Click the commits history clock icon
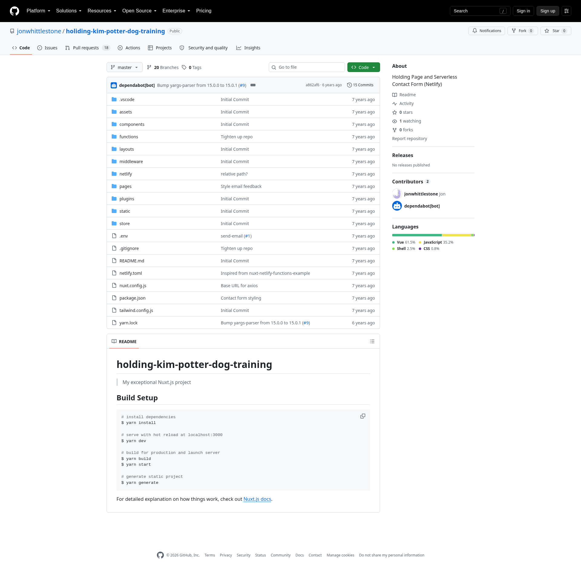Image resolution: width=581 pixels, height=571 pixels. pyautogui.click(x=349, y=85)
